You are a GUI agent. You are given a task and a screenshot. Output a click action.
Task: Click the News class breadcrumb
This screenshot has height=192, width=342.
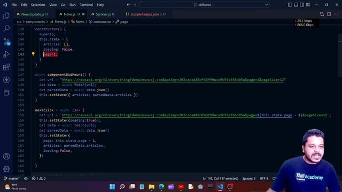point(77,22)
